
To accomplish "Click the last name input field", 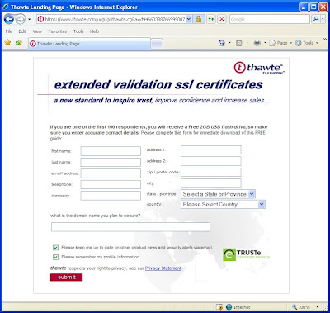I will coord(111,162).
